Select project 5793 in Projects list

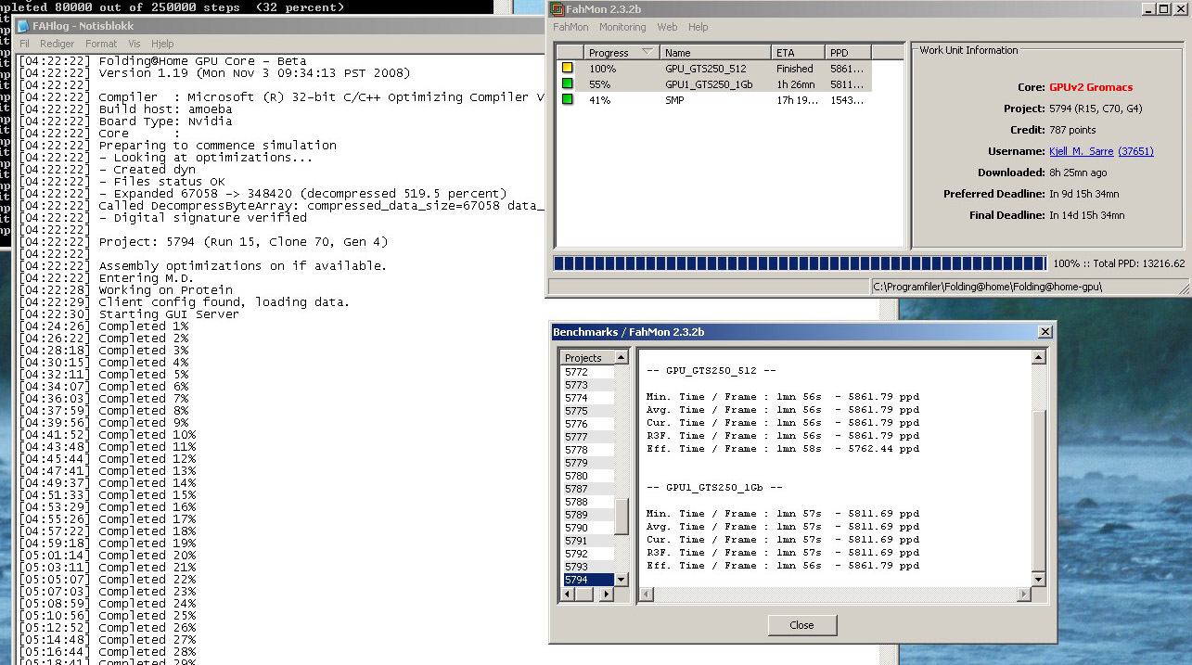point(586,567)
